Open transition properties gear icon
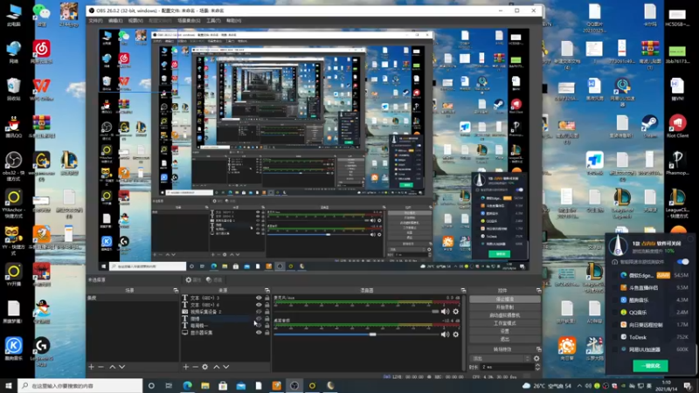The image size is (699, 393). 536,358
